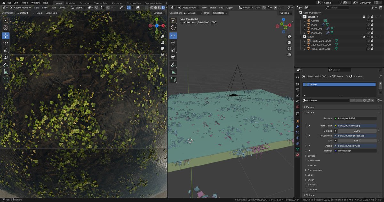The image size is (384, 202).
Task: Select the Move tool in the left viewport toolbar
Action: tap(5, 36)
